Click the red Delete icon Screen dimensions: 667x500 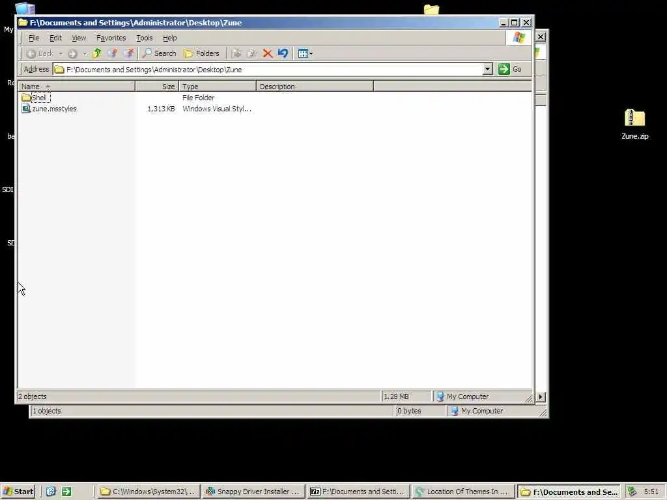(268, 53)
